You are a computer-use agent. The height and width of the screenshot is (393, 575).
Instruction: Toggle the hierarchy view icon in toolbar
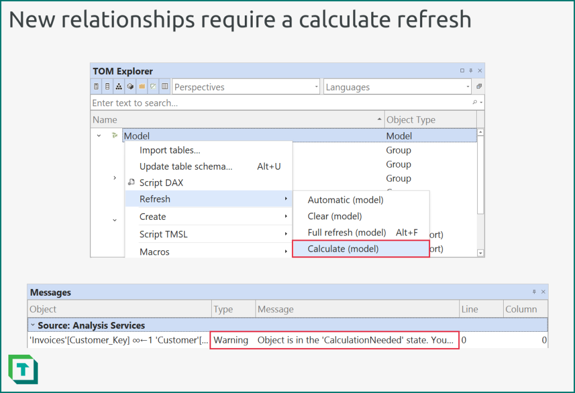pyautogui.click(x=118, y=87)
